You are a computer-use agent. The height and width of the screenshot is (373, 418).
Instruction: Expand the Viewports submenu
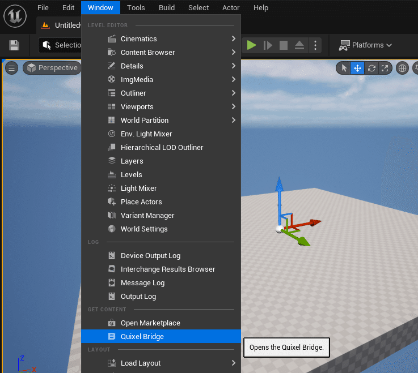tap(161, 106)
